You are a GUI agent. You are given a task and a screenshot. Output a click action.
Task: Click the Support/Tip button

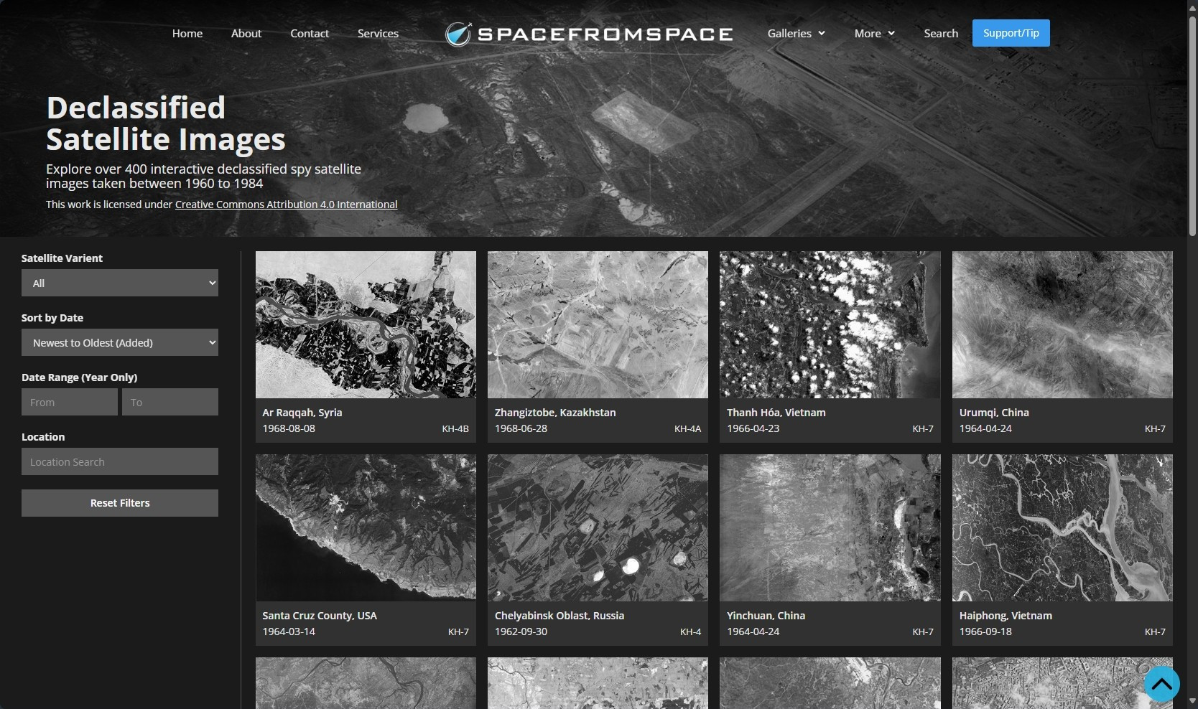1011,33
